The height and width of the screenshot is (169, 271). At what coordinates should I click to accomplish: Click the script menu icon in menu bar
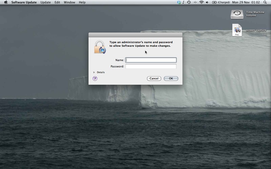183,2
